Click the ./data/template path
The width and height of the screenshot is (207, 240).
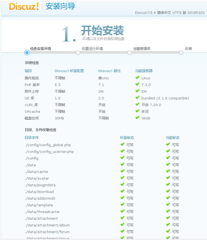39,205
